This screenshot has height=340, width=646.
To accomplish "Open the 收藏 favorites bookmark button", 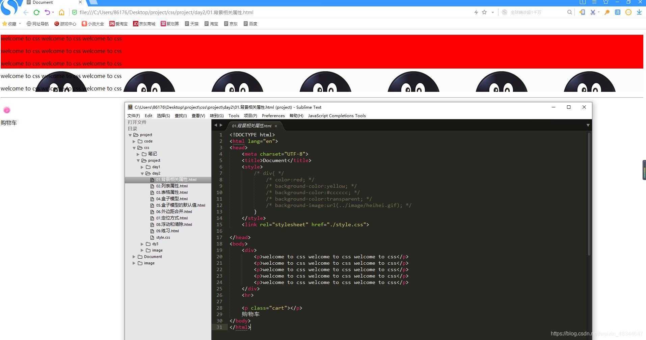I will point(12,24).
